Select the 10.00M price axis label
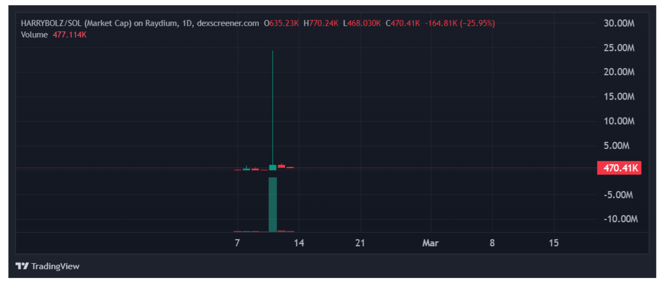Image resolution: width=663 pixels, height=282 pixels. tap(619, 121)
